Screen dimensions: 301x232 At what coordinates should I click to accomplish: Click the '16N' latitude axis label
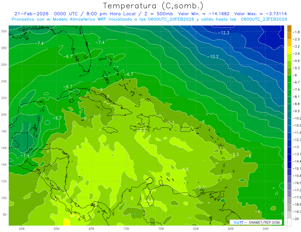(x=4, y=148)
